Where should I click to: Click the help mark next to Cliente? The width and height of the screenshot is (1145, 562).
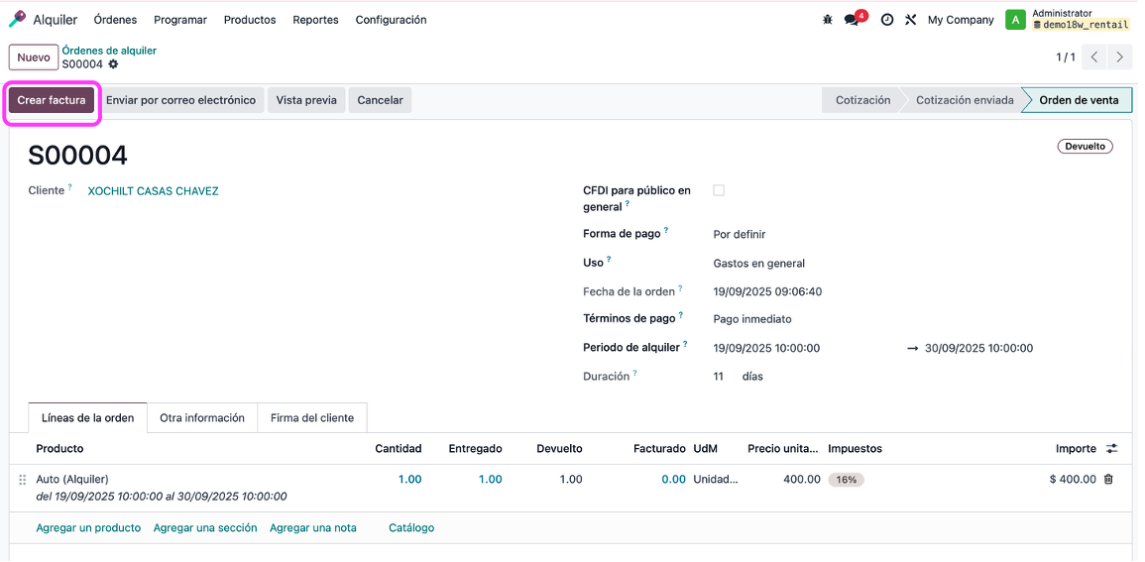click(x=70, y=187)
